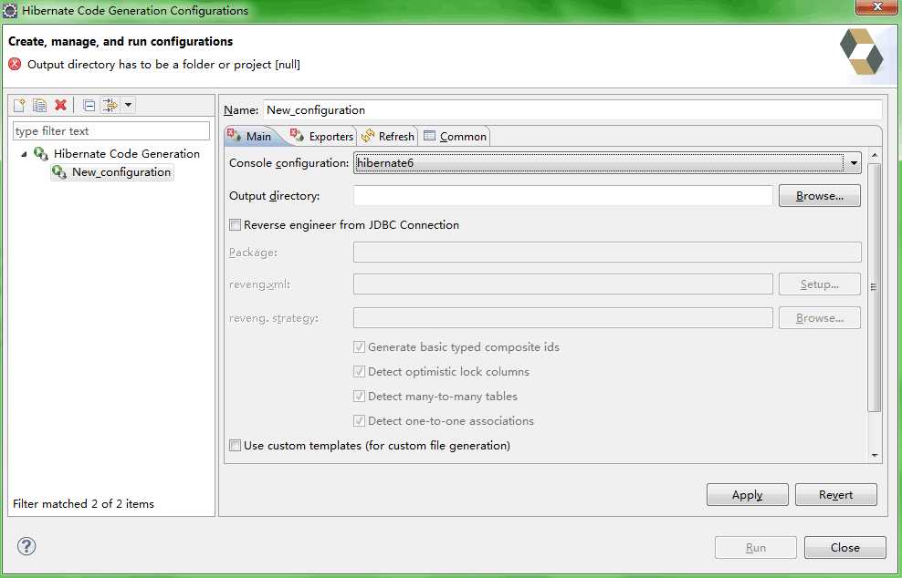The width and height of the screenshot is (902, 578).
Task: Switch to the Exporters tab
Action: (x=322, y=136)
